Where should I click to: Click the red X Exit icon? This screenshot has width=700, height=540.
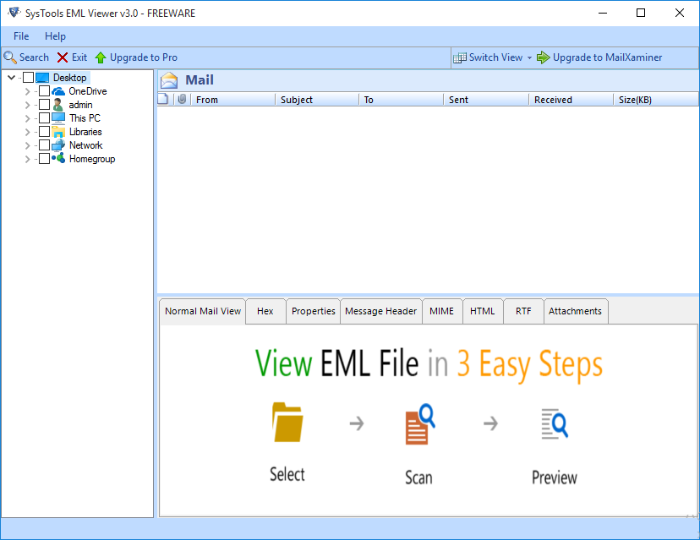tap(63, 57)
